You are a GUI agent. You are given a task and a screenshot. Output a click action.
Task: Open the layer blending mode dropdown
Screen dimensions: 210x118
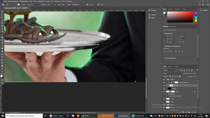[x=173, y=73]
